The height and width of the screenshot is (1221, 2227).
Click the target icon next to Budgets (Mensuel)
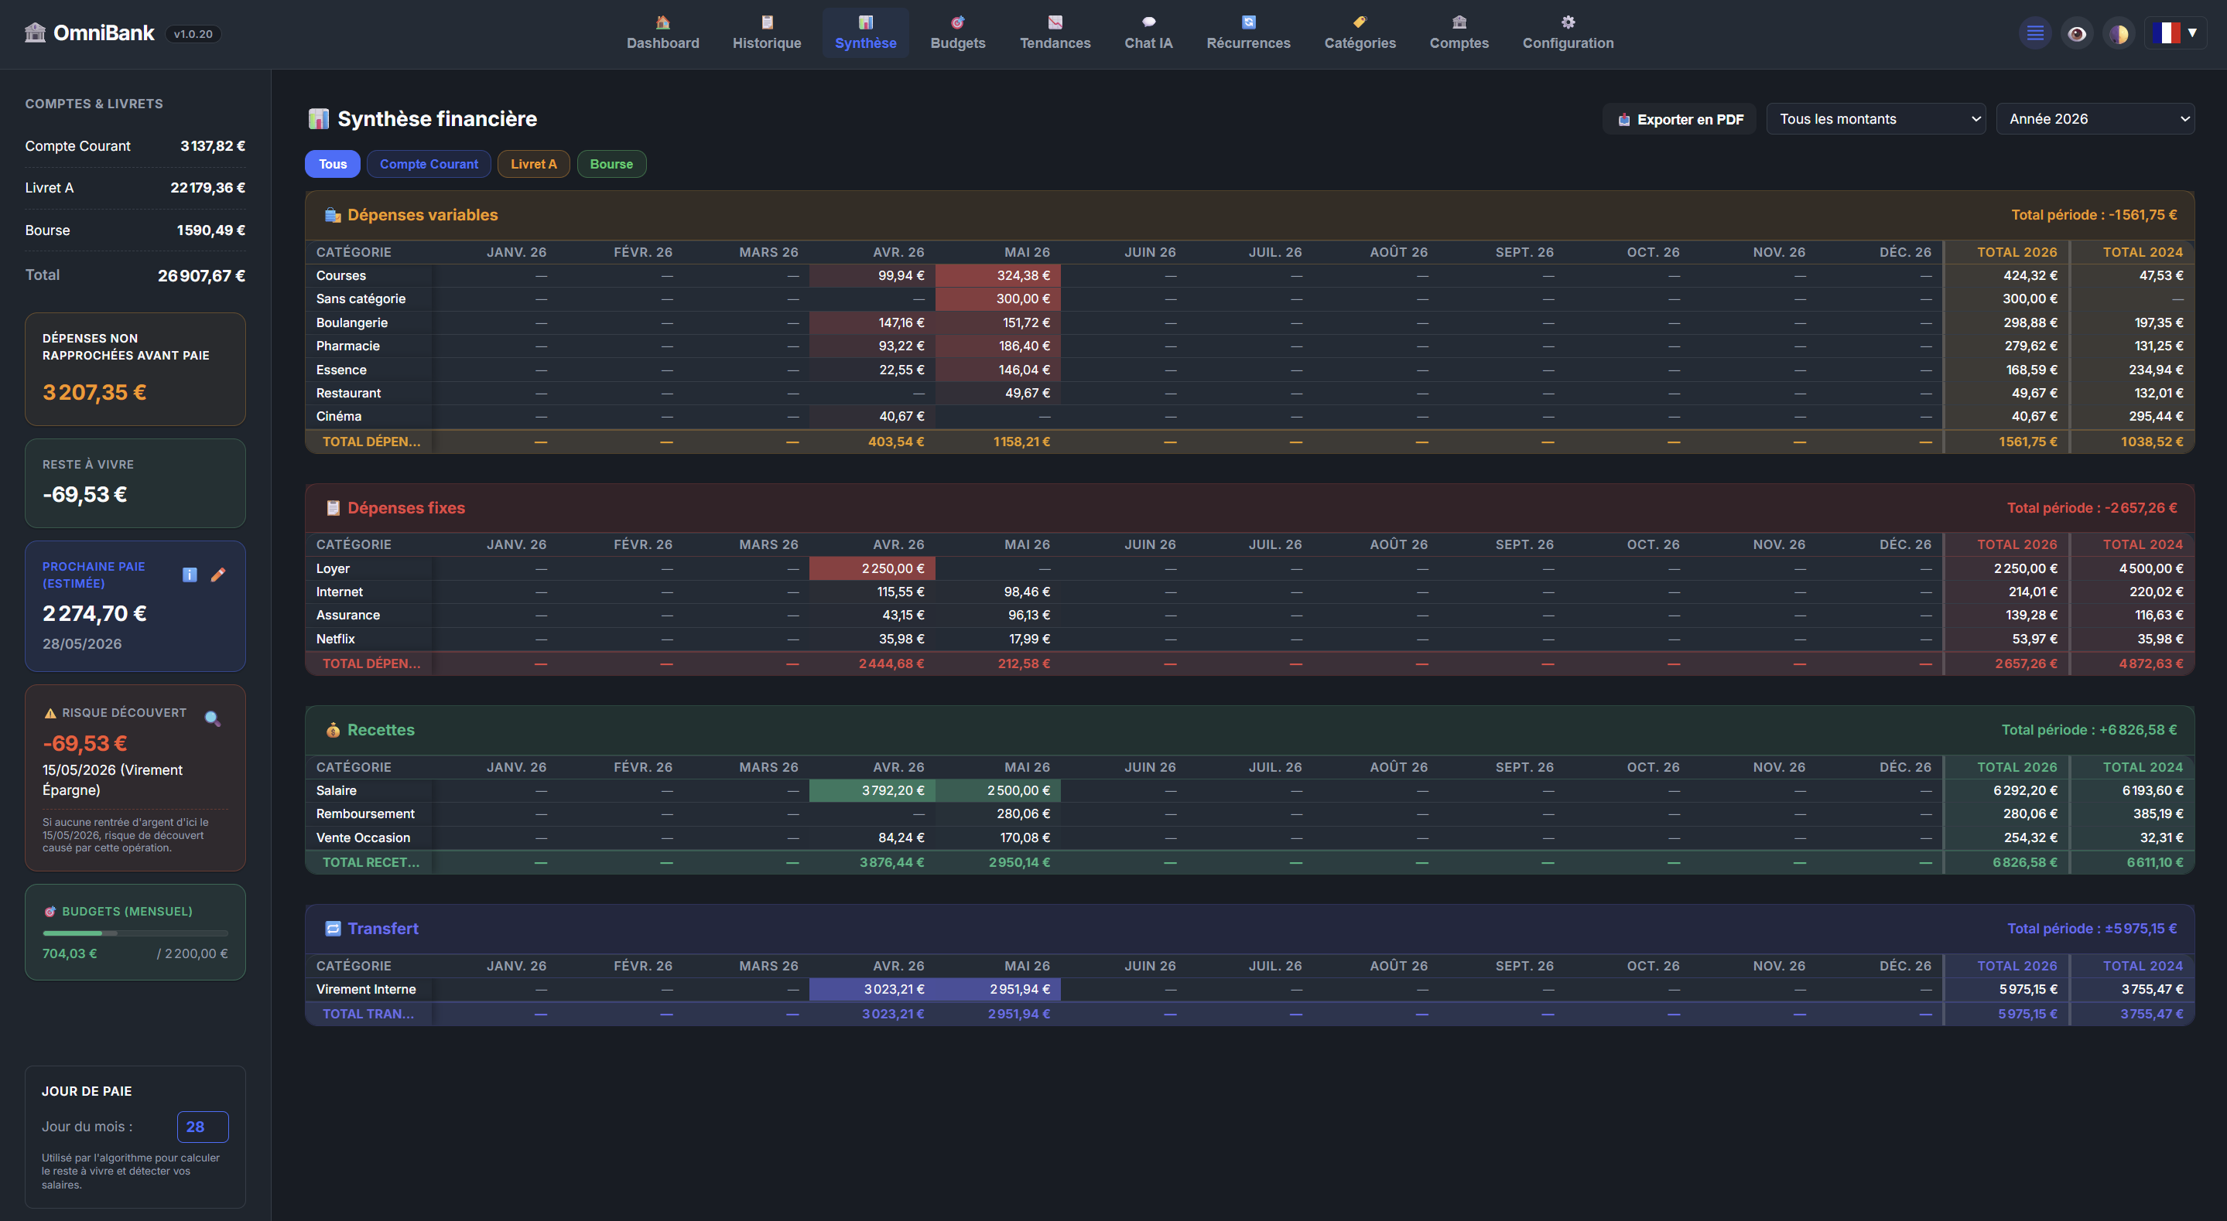50,912
